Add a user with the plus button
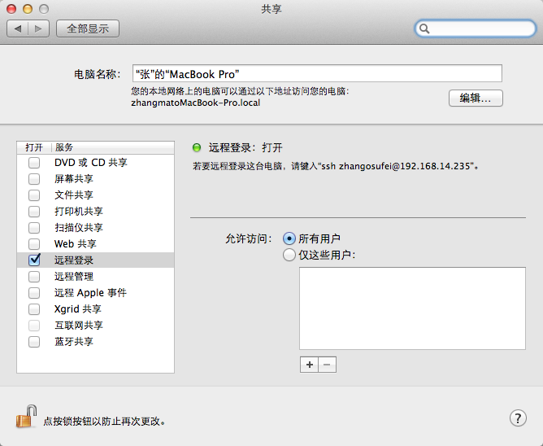 tap(309, 365)
